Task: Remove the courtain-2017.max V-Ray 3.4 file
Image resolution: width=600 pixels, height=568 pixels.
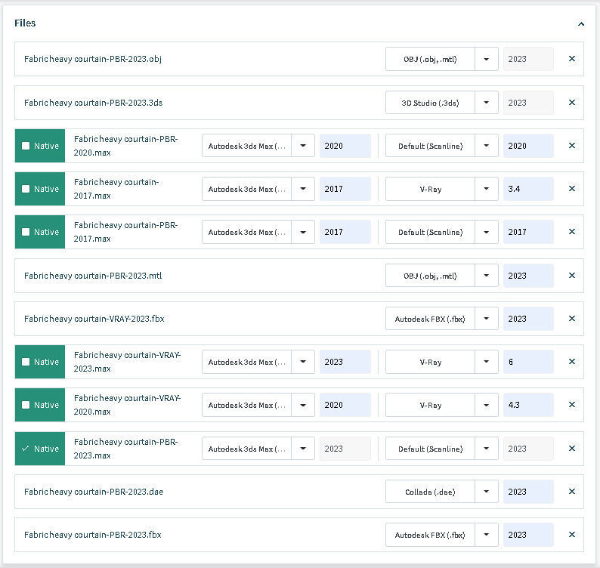Action: (571, 189)
